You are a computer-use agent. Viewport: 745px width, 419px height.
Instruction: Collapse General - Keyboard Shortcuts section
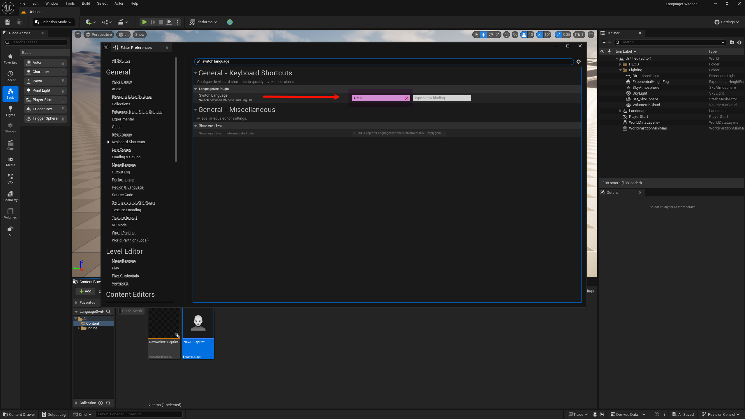(x=196, y=73)
